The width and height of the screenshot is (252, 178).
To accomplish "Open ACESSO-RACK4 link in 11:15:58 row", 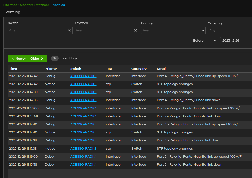I will 83,165.
